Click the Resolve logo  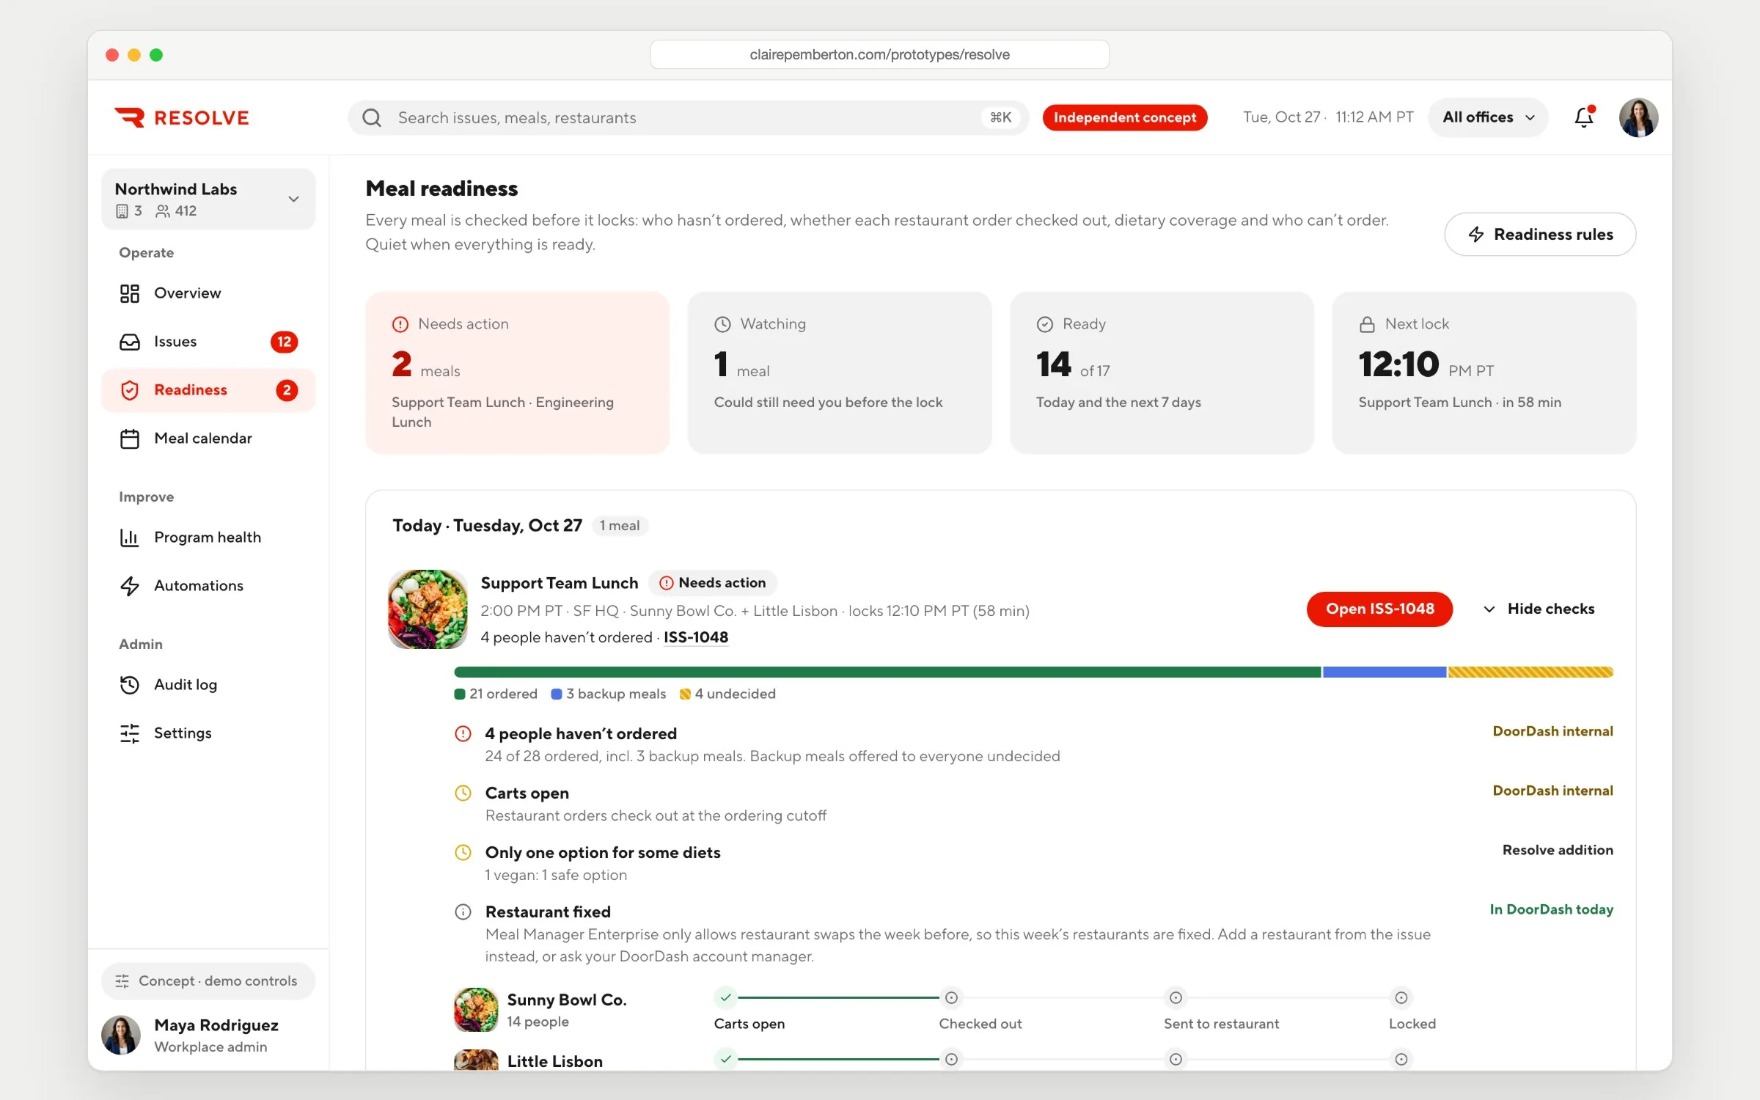coord(182,117)
